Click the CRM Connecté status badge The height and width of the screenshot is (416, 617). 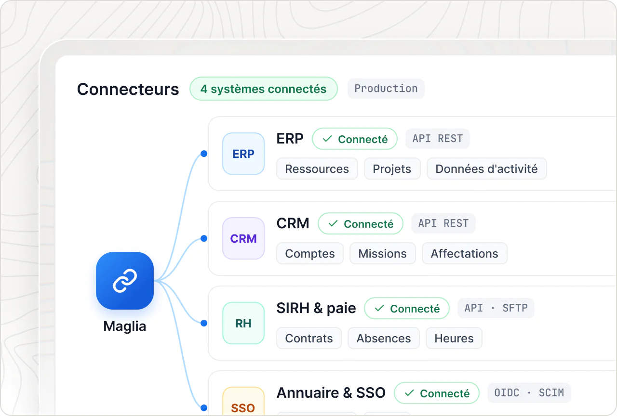[361, 224]
